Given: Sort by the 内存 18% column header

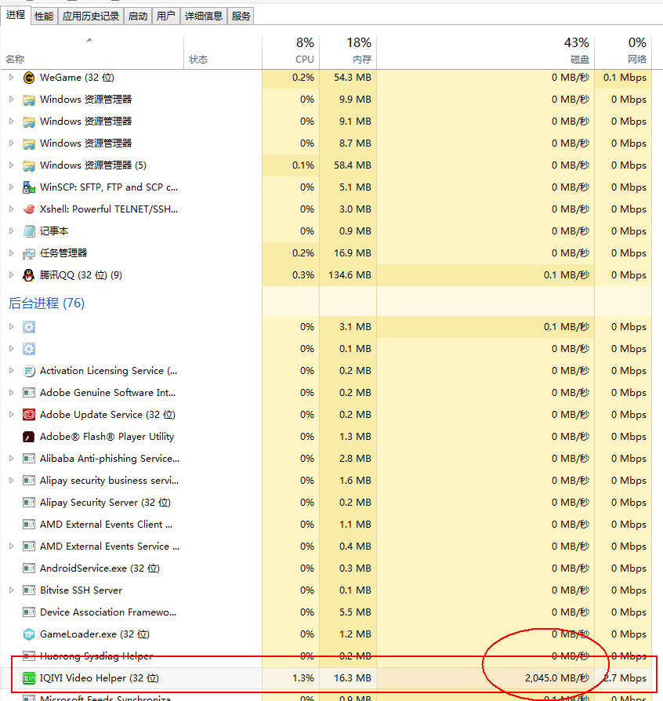Looking at the screenshot, I should point(348,53).
